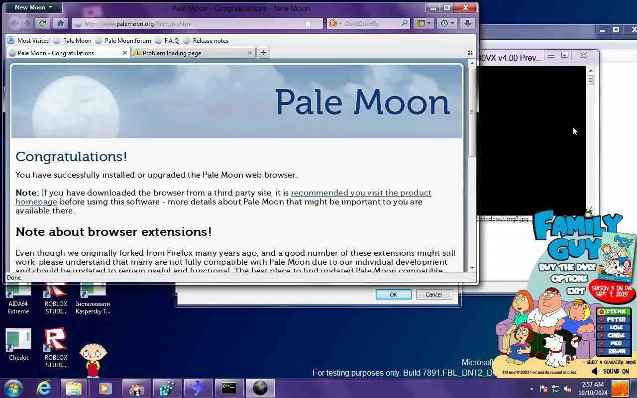Select PETER character in Family Guy widget
Image resolution: width=637 pixels, height=398 pixels.
click(613, 320)
